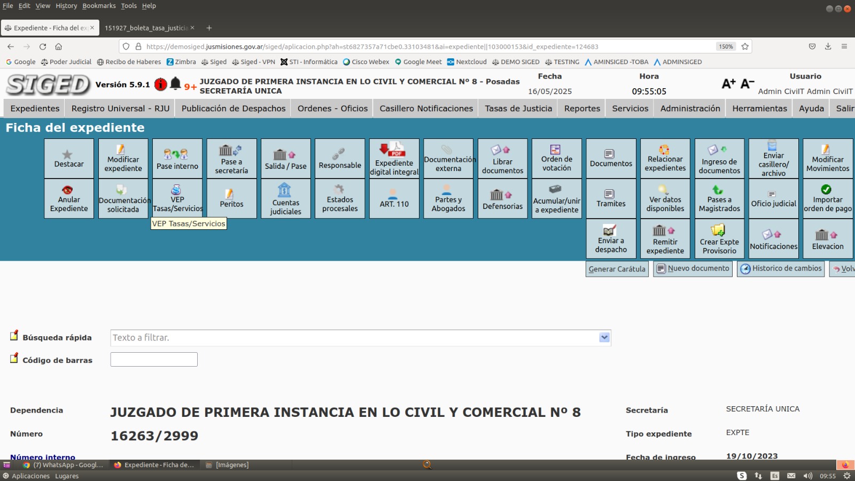Open VEP Tasas/Servicios tile

pyautogui.click(x=177, y=199)
